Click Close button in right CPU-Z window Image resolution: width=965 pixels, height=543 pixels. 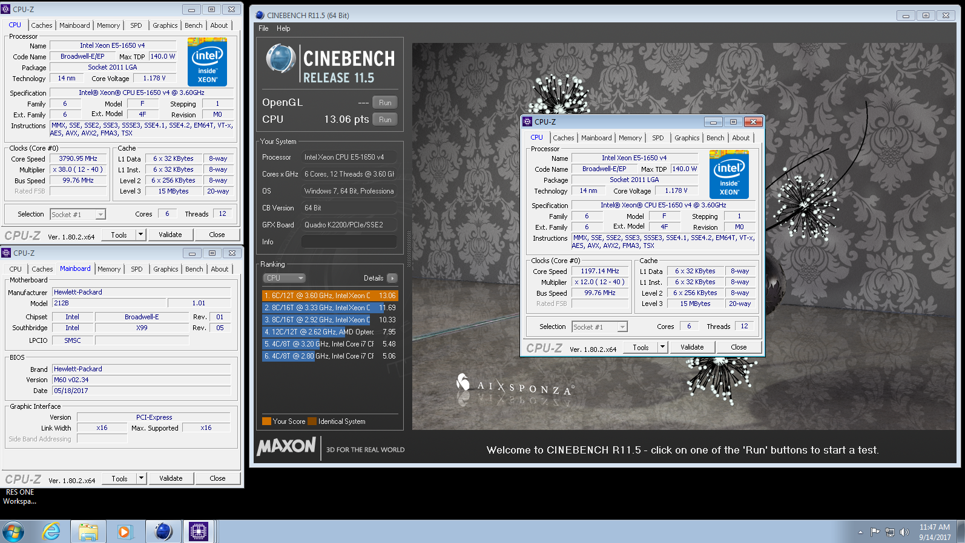tap(739, 347)
